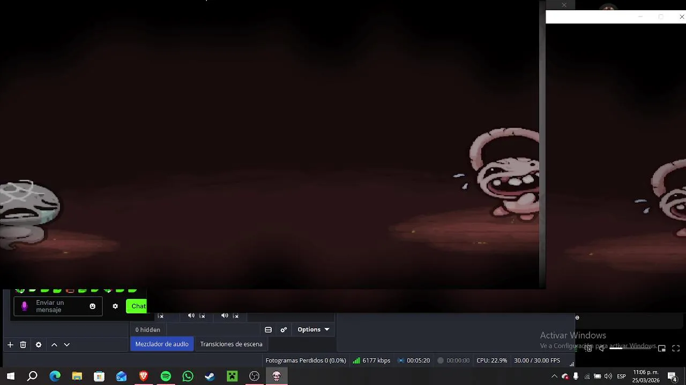686x385 pixels.
Task: Open the Options dropdown in the audio mixer
Action: [x=314, y=329]
